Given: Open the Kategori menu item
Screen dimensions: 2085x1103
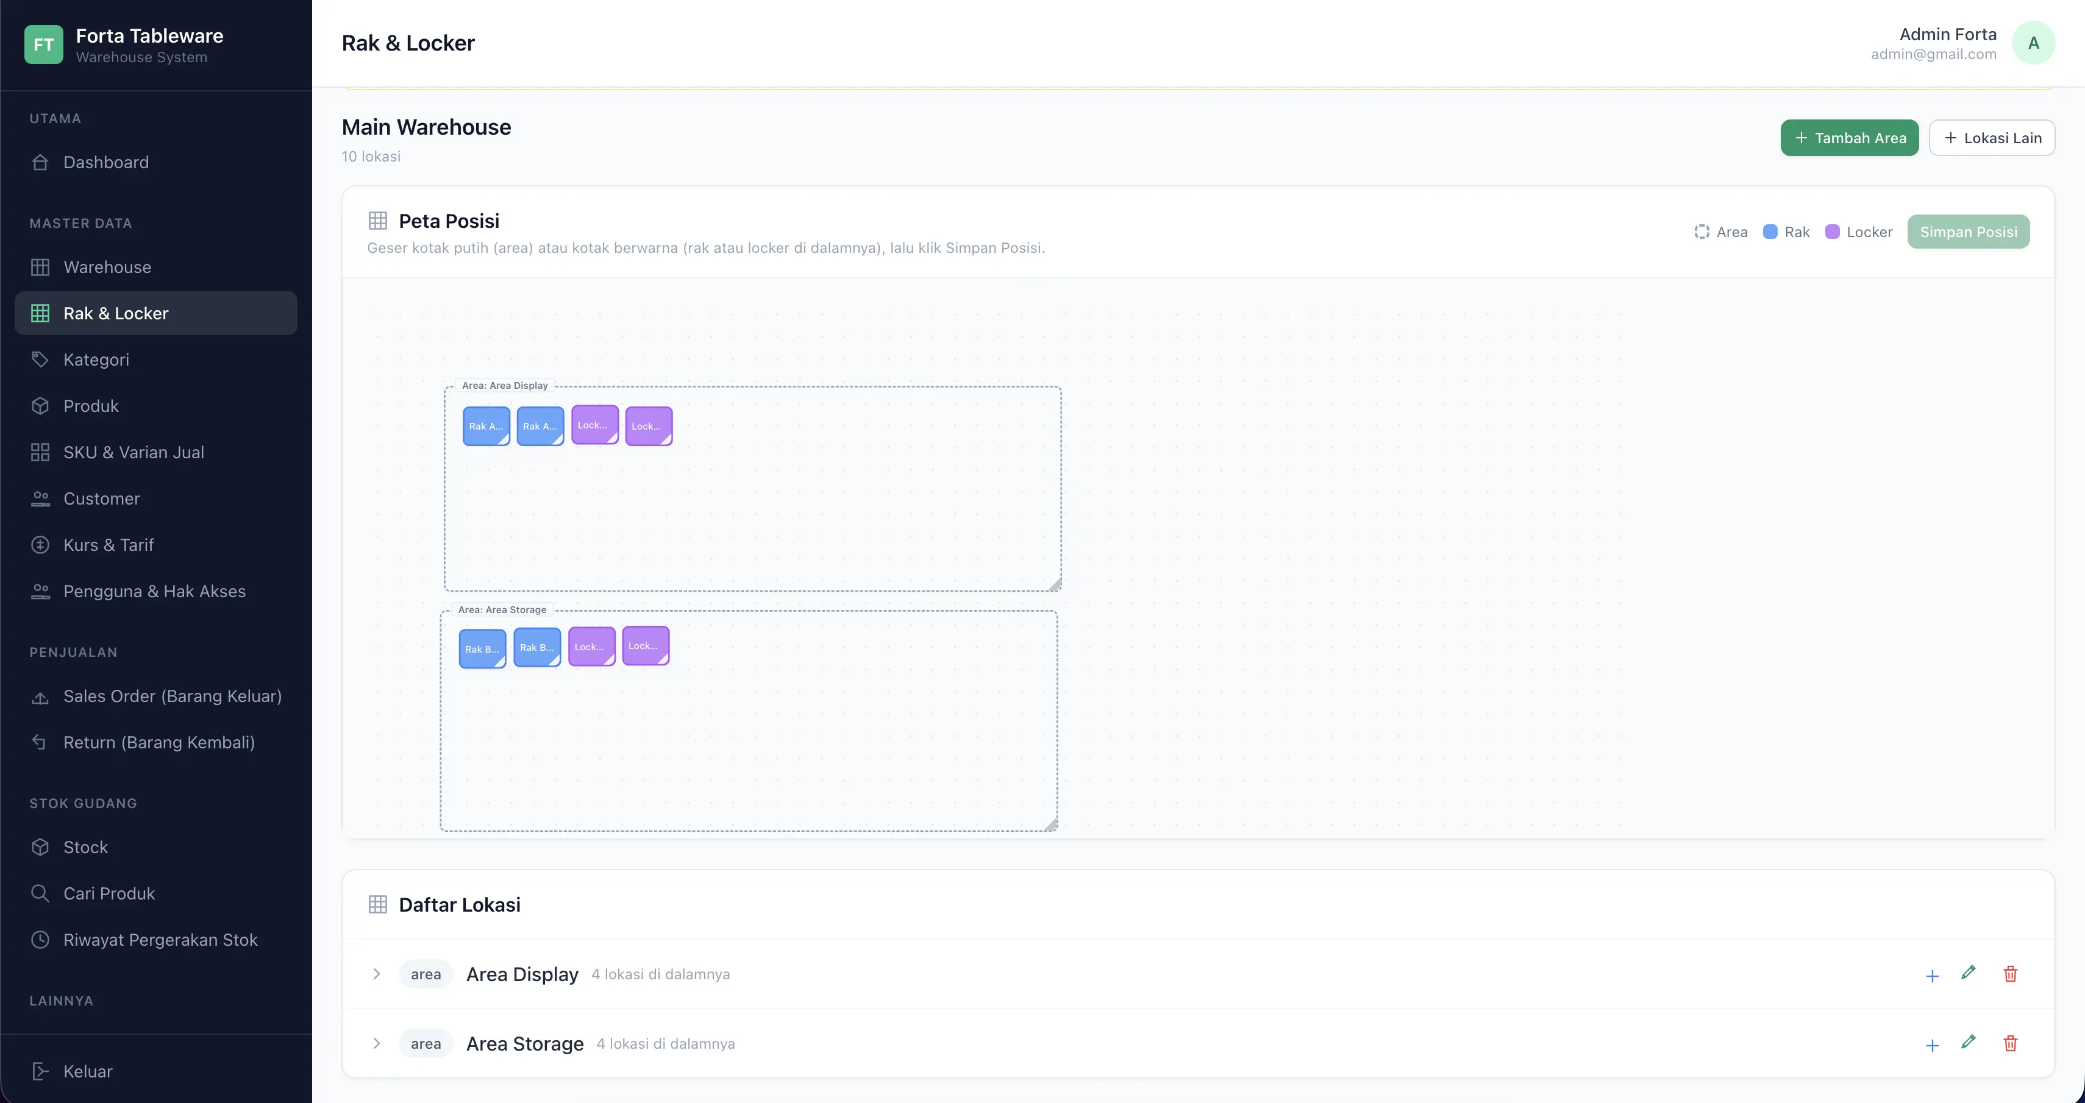Looking at the screenshot, I should [155, 360].
